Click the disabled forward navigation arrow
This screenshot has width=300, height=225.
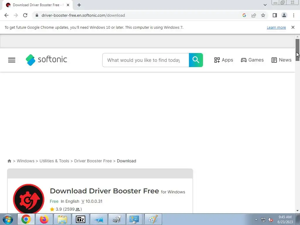[16, 15]
